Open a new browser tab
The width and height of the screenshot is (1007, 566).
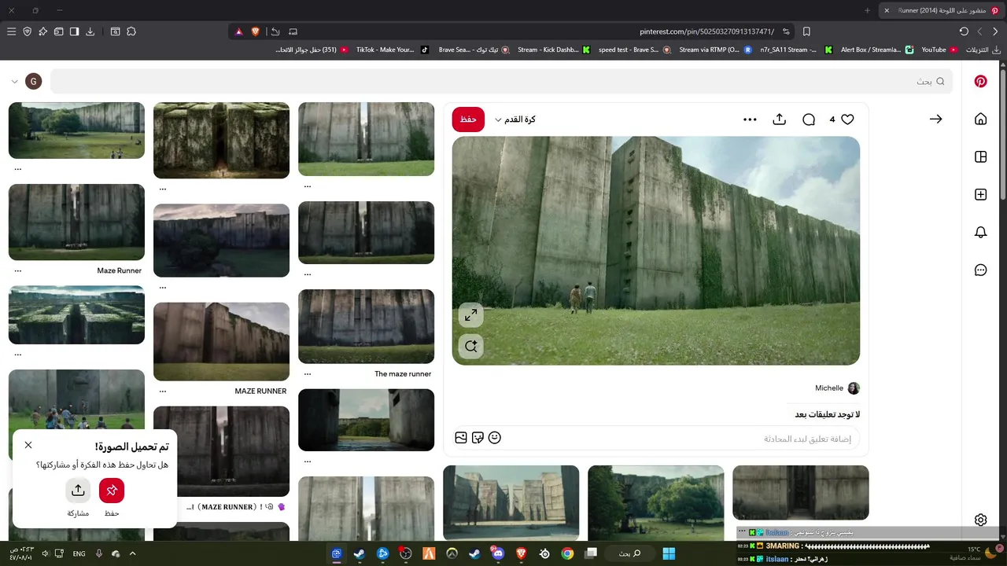[x=867, y=10]
